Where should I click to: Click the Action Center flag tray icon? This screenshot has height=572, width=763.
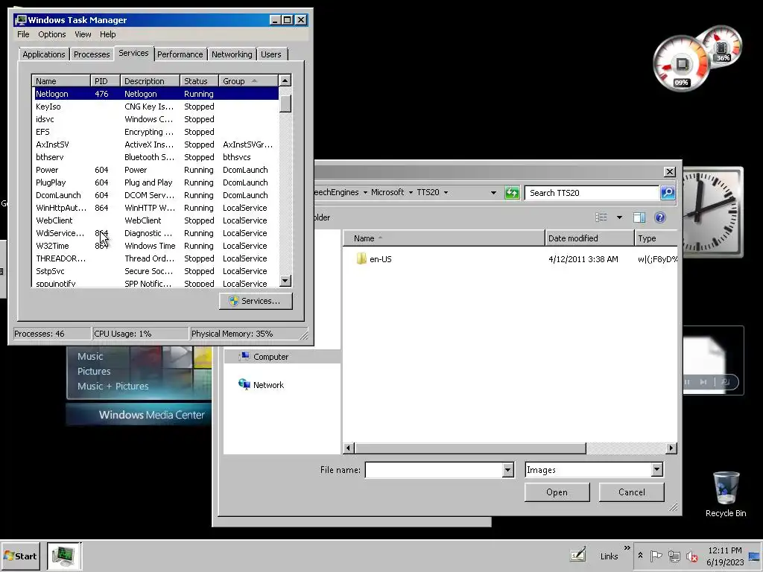(x=656, y=556)
